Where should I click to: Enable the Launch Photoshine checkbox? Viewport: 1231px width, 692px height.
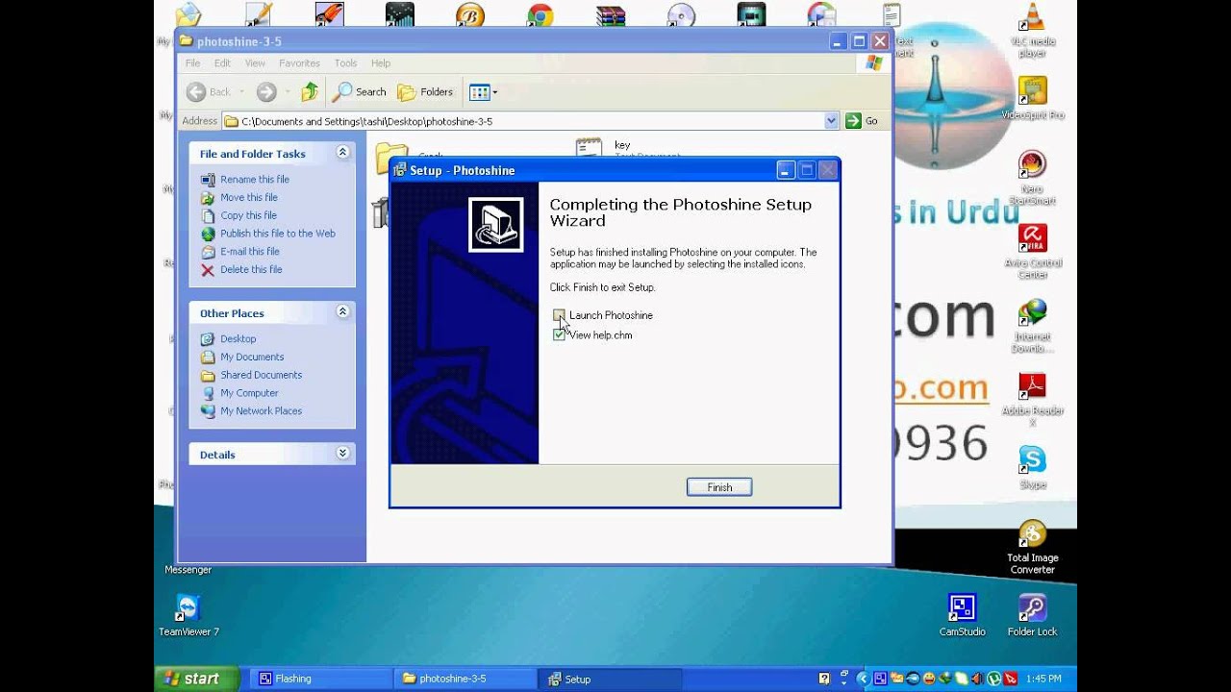coord(559,315)
